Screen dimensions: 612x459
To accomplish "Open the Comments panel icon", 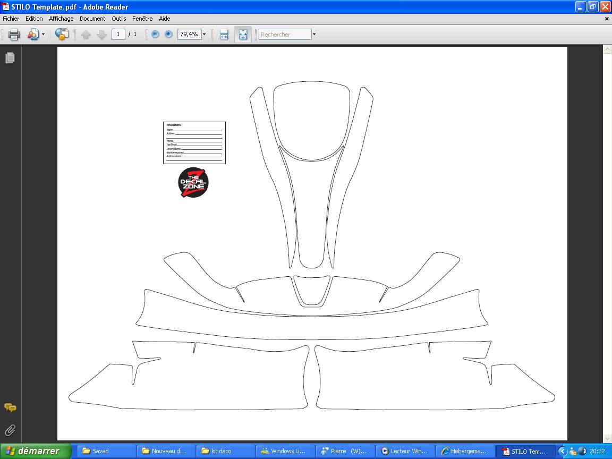I will click(x=10, y=408).
